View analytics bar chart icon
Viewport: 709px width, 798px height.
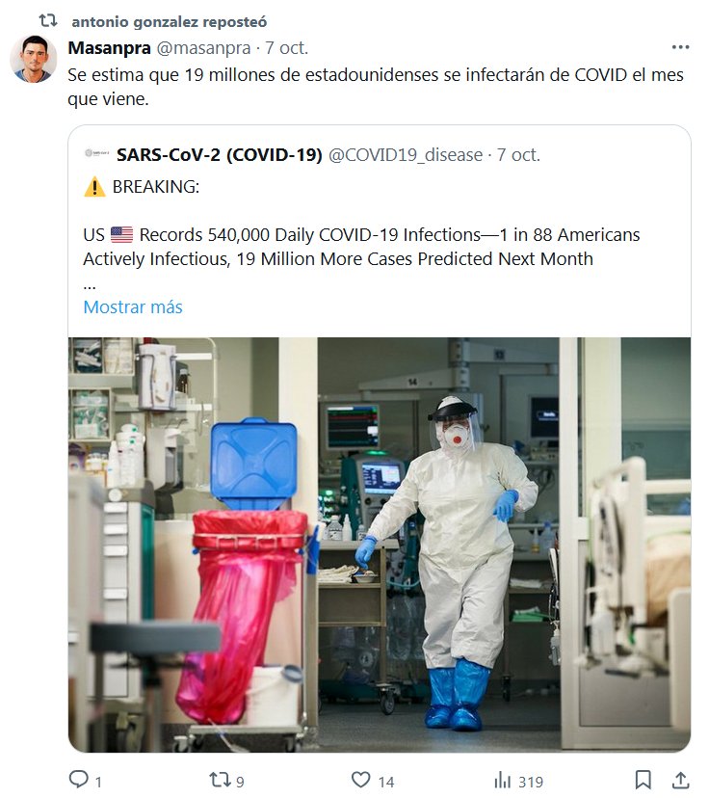[x=503, y=780]
